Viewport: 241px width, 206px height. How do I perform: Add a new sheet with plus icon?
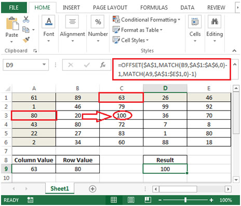point(92,189)
